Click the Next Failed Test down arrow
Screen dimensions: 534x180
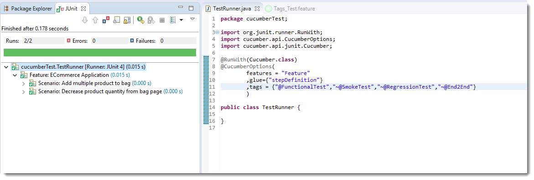click(x=85, y=20)
